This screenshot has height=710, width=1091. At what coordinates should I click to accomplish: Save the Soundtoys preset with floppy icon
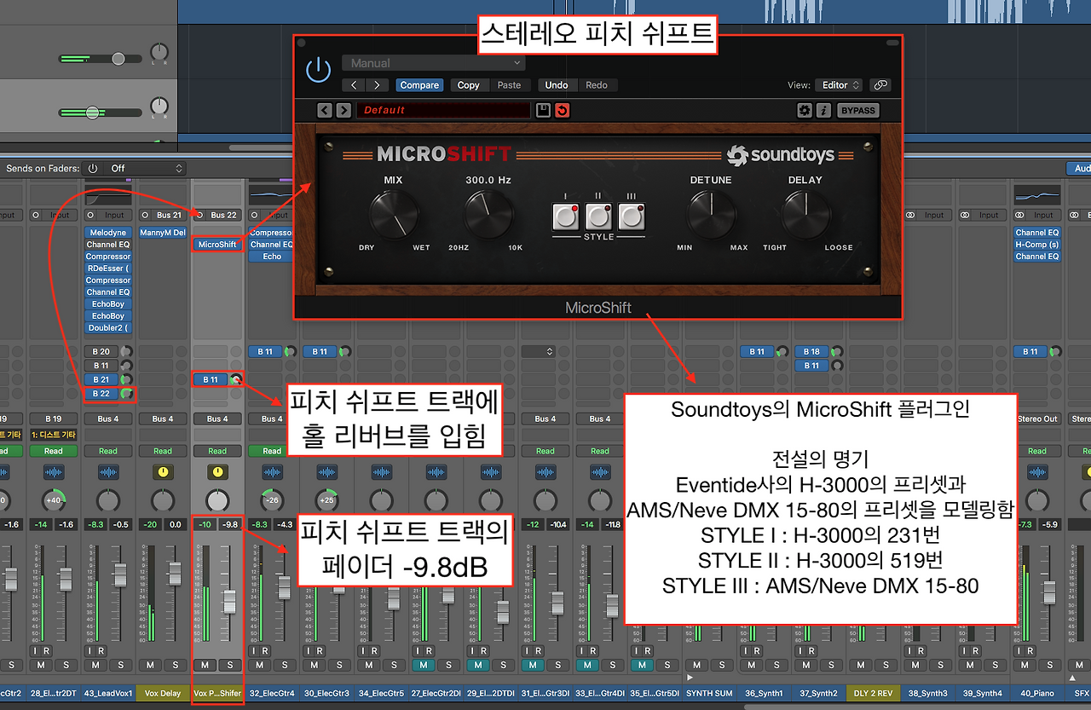[x=544, y=110]
